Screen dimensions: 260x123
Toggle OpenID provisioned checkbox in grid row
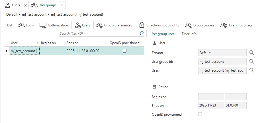click(x=124, y=51)
